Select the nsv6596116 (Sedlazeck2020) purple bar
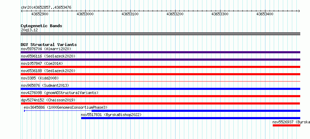 160,60
